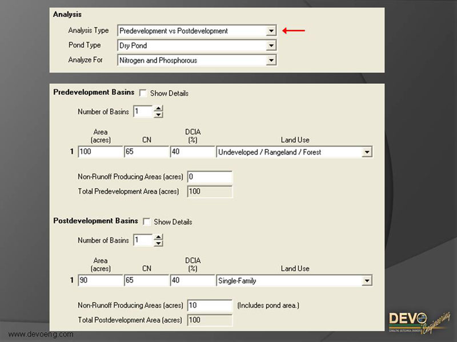
Task: Open the Undeveloped / Rangeland / Forest dropdown
Action: coord(367,152)
